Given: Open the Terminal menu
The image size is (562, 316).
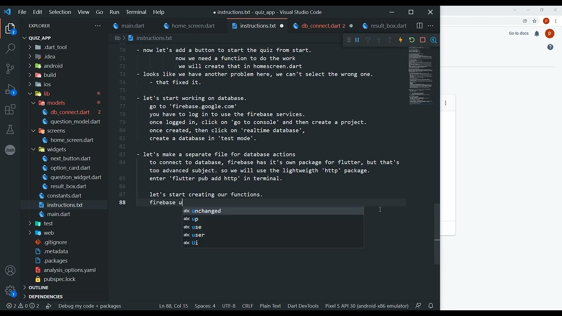Looking at the screenshot, I should (136, 12).
